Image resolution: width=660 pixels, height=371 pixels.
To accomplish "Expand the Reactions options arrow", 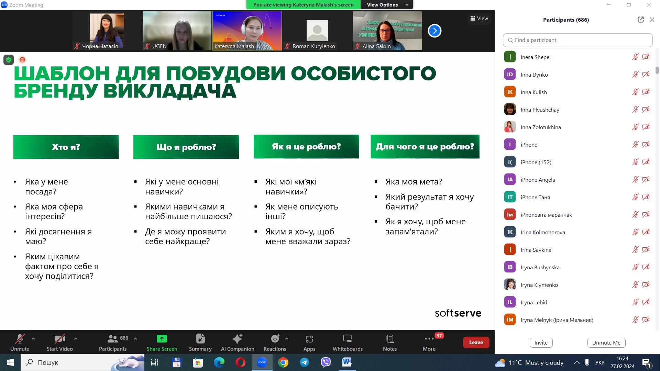I will (287, 339).
